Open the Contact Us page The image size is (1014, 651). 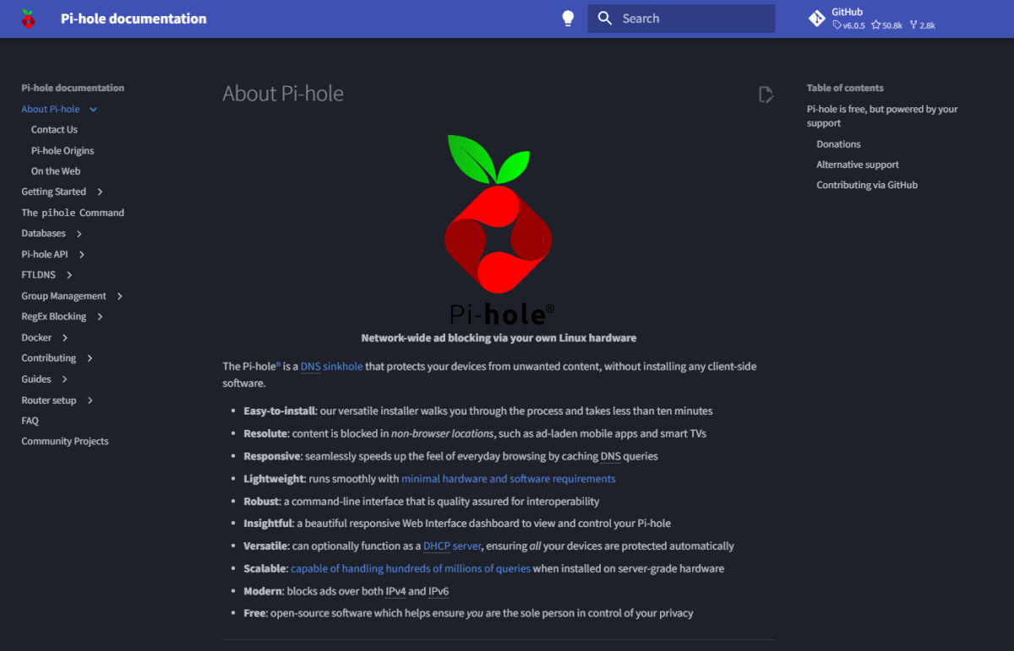(54, 130)
